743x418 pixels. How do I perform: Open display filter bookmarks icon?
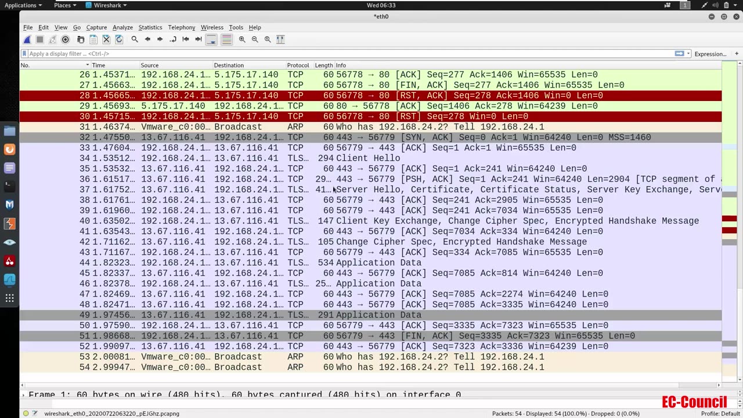[x=24, y=53]
